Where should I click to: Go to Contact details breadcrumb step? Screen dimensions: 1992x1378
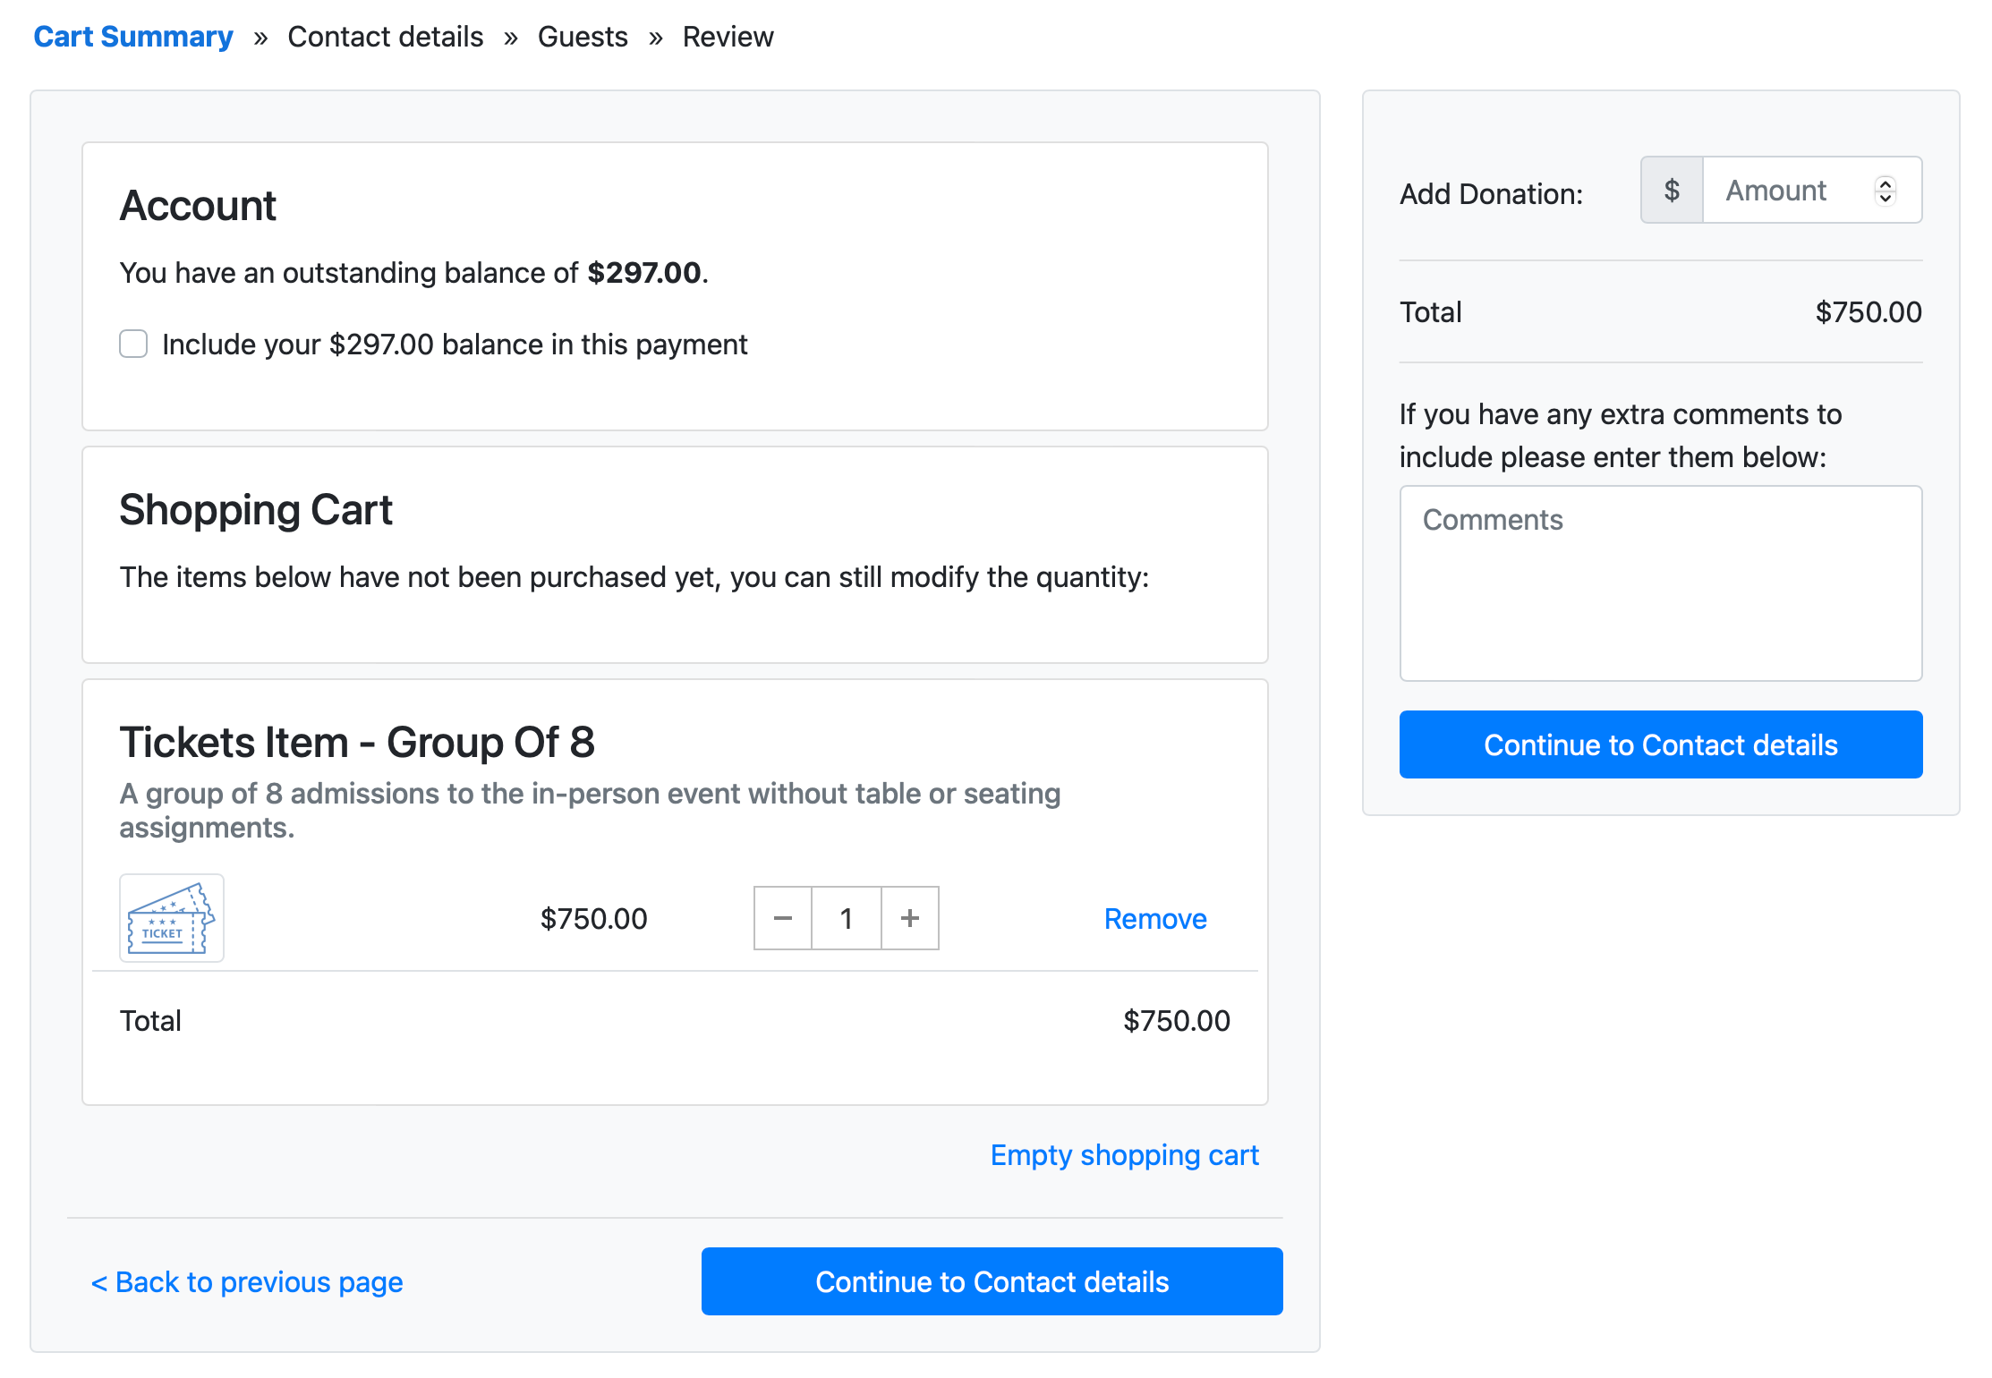pos(385,37)
